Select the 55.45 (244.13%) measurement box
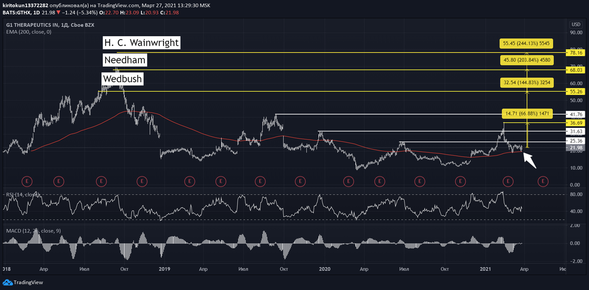This screenshot has height=290, width=589. [527, 44]
